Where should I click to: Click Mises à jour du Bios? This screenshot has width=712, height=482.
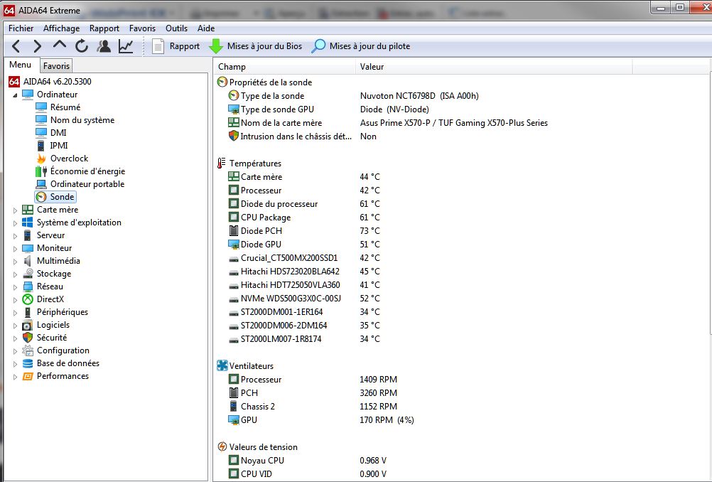pyautogui.click(x=255, y=46)
